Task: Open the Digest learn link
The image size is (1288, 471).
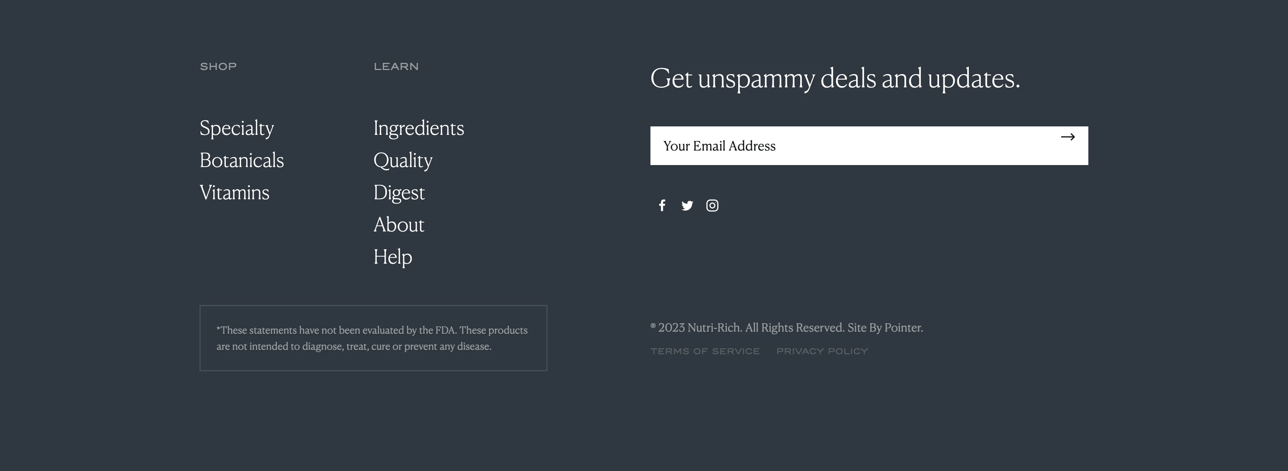Action: pyautogui.click(x=399, y=192)
